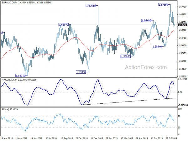Screen dimensions: 188x141
Task: Click the 14 Jun 2018 date label
Action: pyautogui.click(x=36, y=138)
